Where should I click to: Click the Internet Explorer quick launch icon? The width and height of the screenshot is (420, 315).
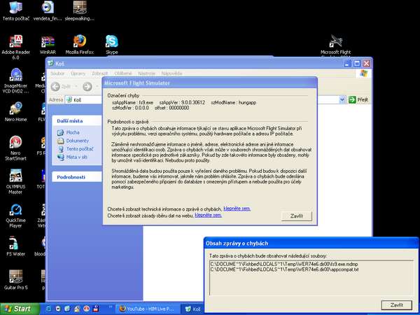pyautogui.click(x=48, y=309)
